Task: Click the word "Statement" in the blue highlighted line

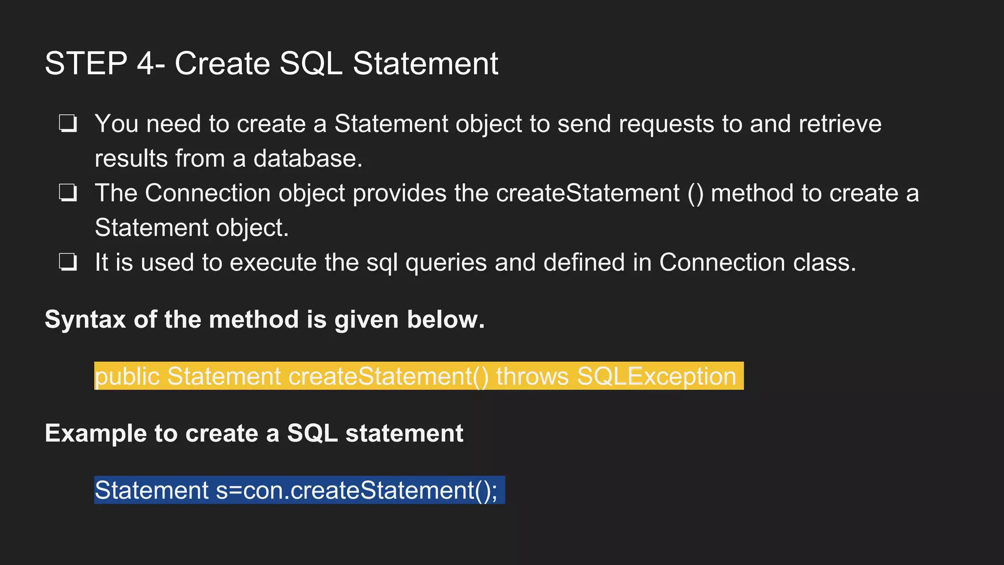Action: [152, 490]
